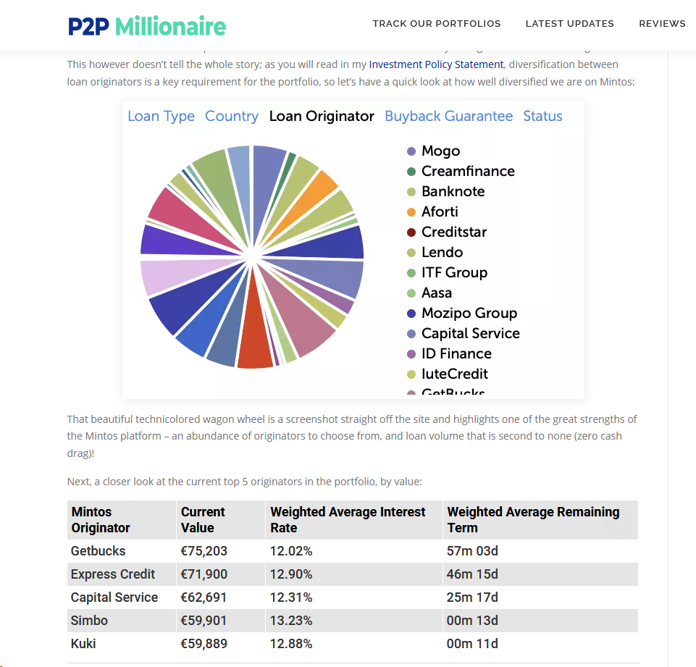This screenshot has height=667, width=696.
Task: Switch chart to Status tab
Action: 542,117
